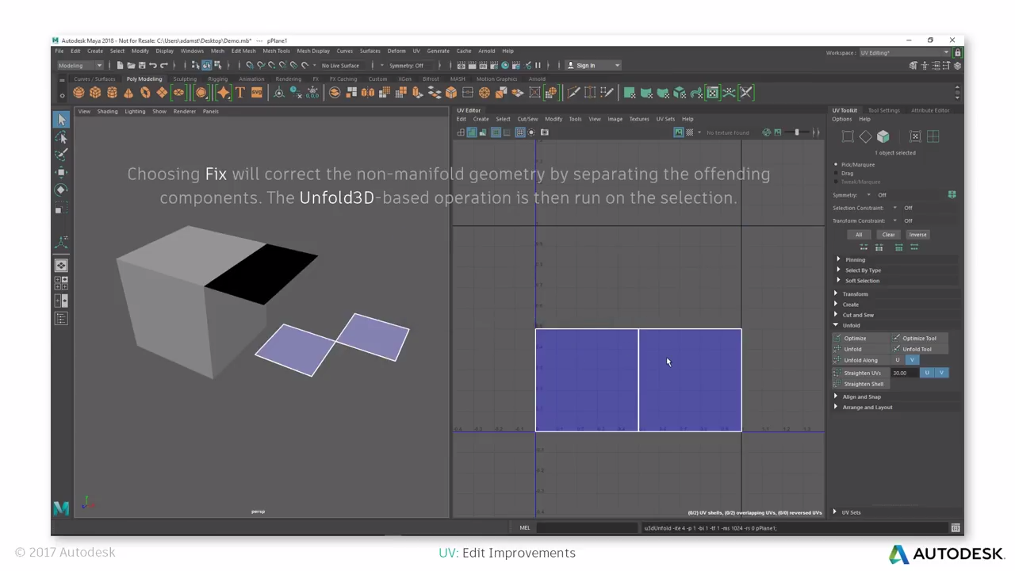Activate the Optimize Tool in the Unfold section

[x=920, y=338]
